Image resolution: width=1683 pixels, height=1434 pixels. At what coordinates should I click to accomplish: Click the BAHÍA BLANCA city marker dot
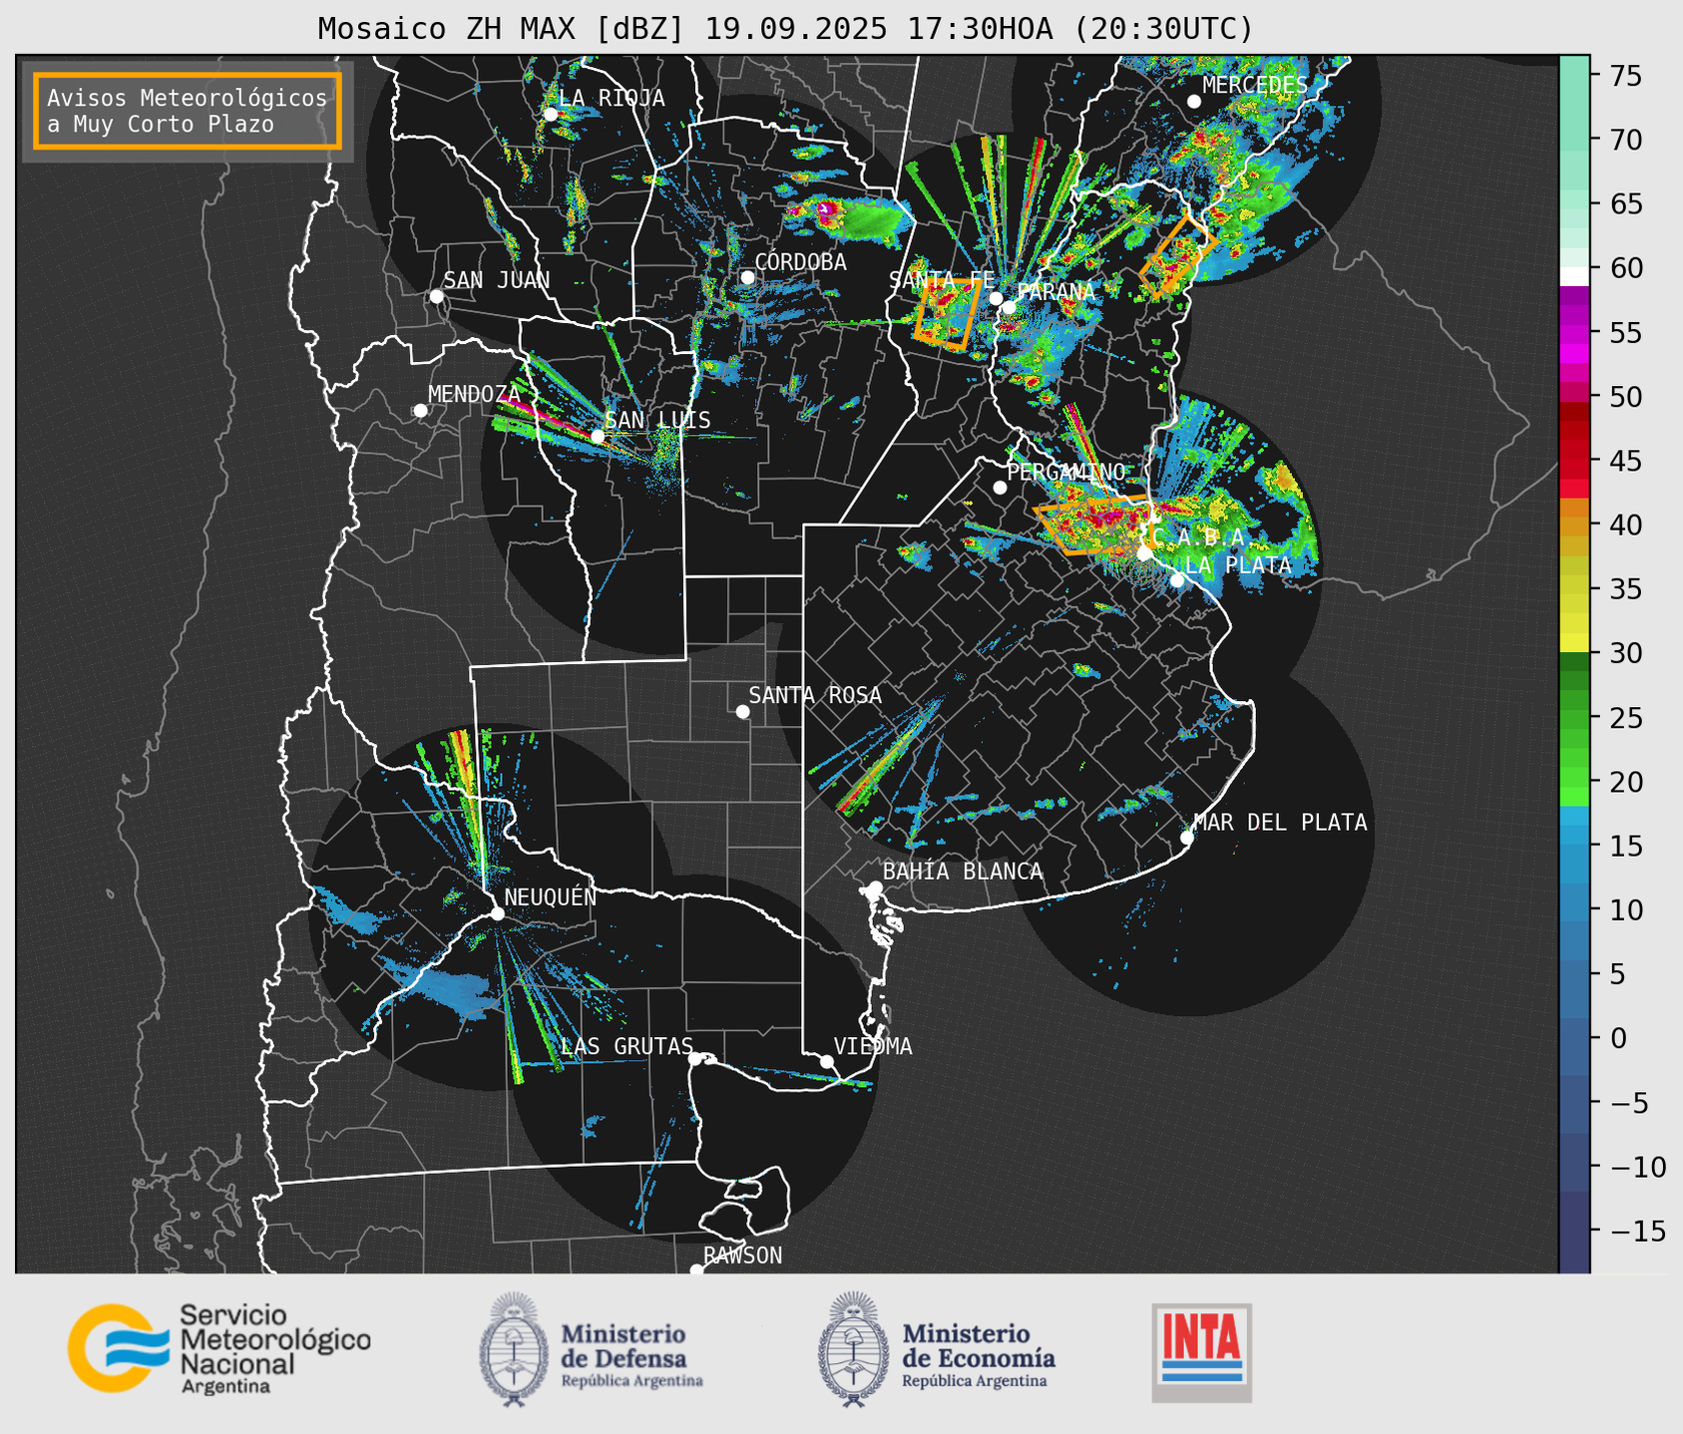click(x=875, y=888)
